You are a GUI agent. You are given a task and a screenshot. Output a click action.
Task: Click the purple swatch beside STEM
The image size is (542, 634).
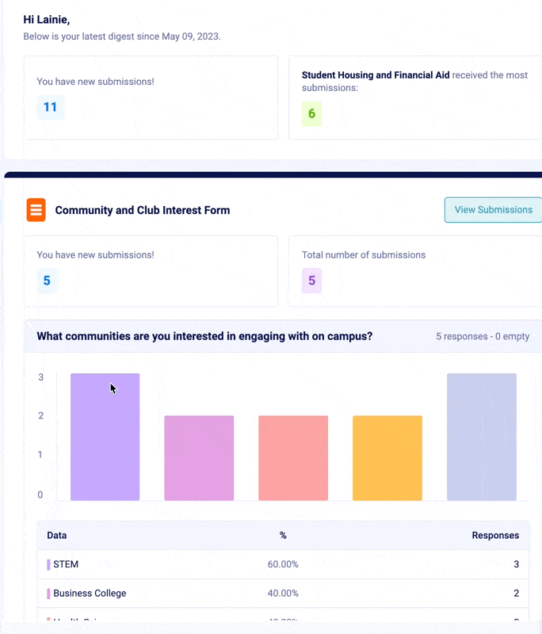tap(48, 564)
